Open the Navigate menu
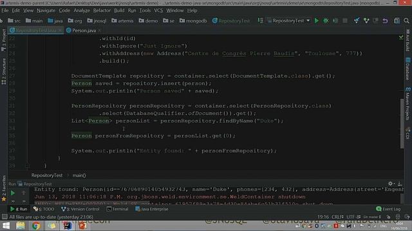The height and width of the screenshot is (231, 412). [x=46, y=10]
